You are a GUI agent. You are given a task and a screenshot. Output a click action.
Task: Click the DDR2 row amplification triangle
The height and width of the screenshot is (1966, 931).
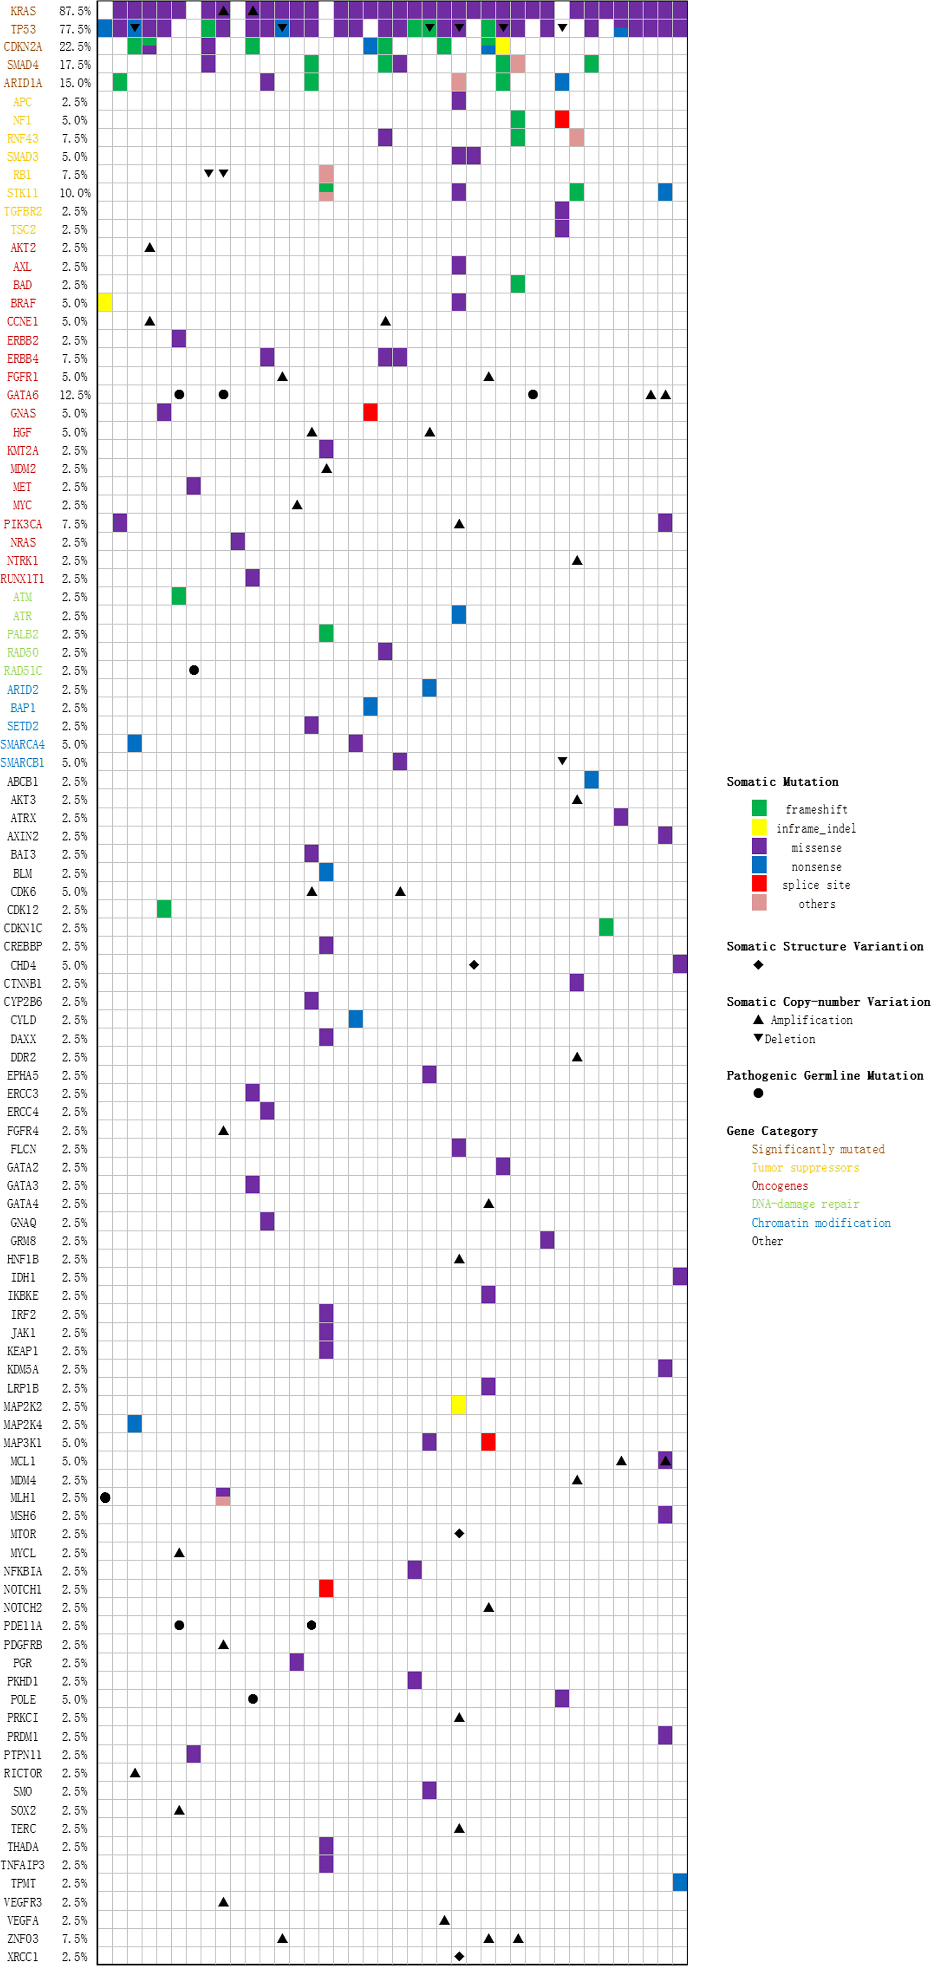pyautogui.click(x=577, y=1057)
